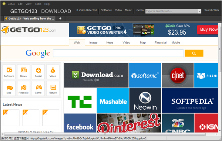Select the Map search tab

pyautogui.click(x=143, y=42)
